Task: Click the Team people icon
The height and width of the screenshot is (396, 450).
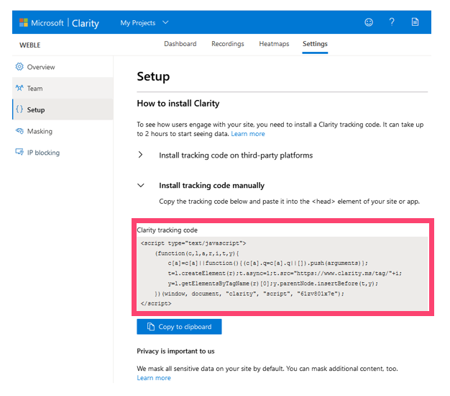Action: point(19,88)
